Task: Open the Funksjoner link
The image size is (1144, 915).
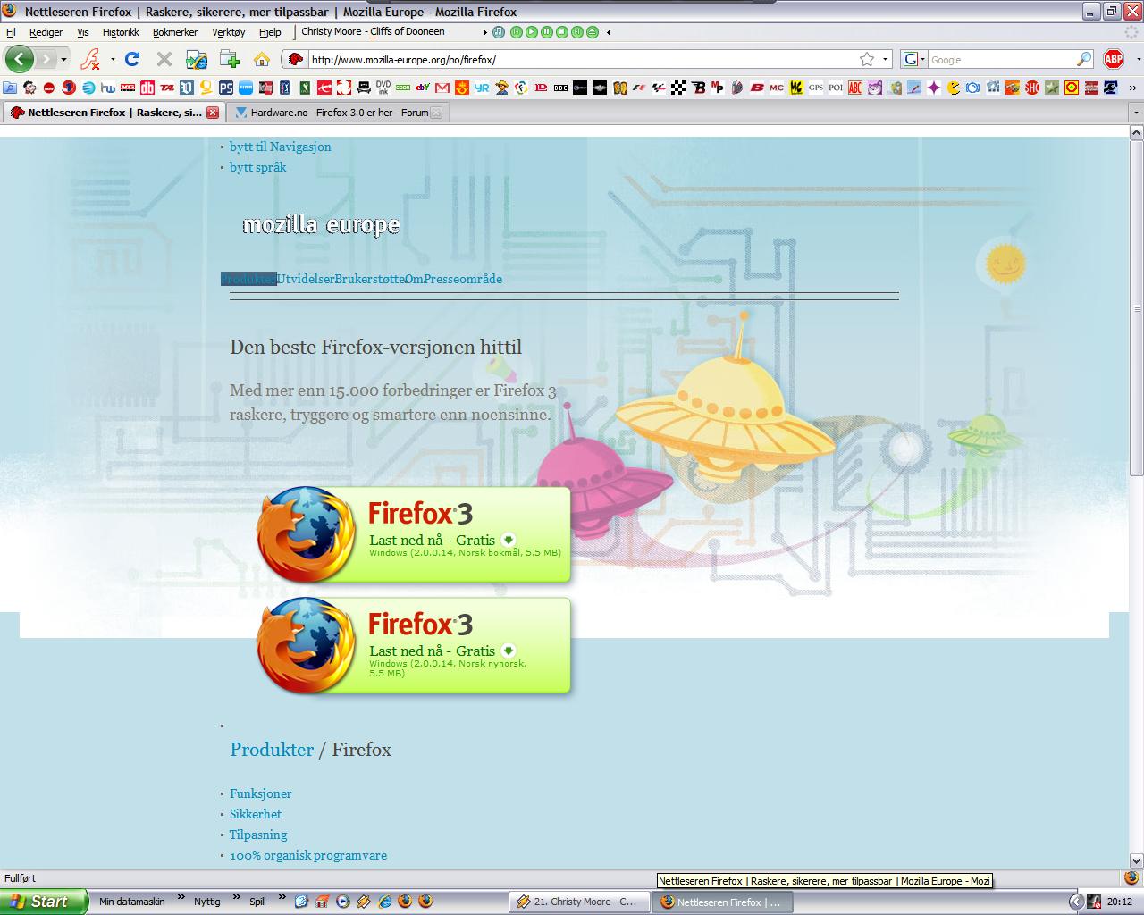Action: pos(261,793)
